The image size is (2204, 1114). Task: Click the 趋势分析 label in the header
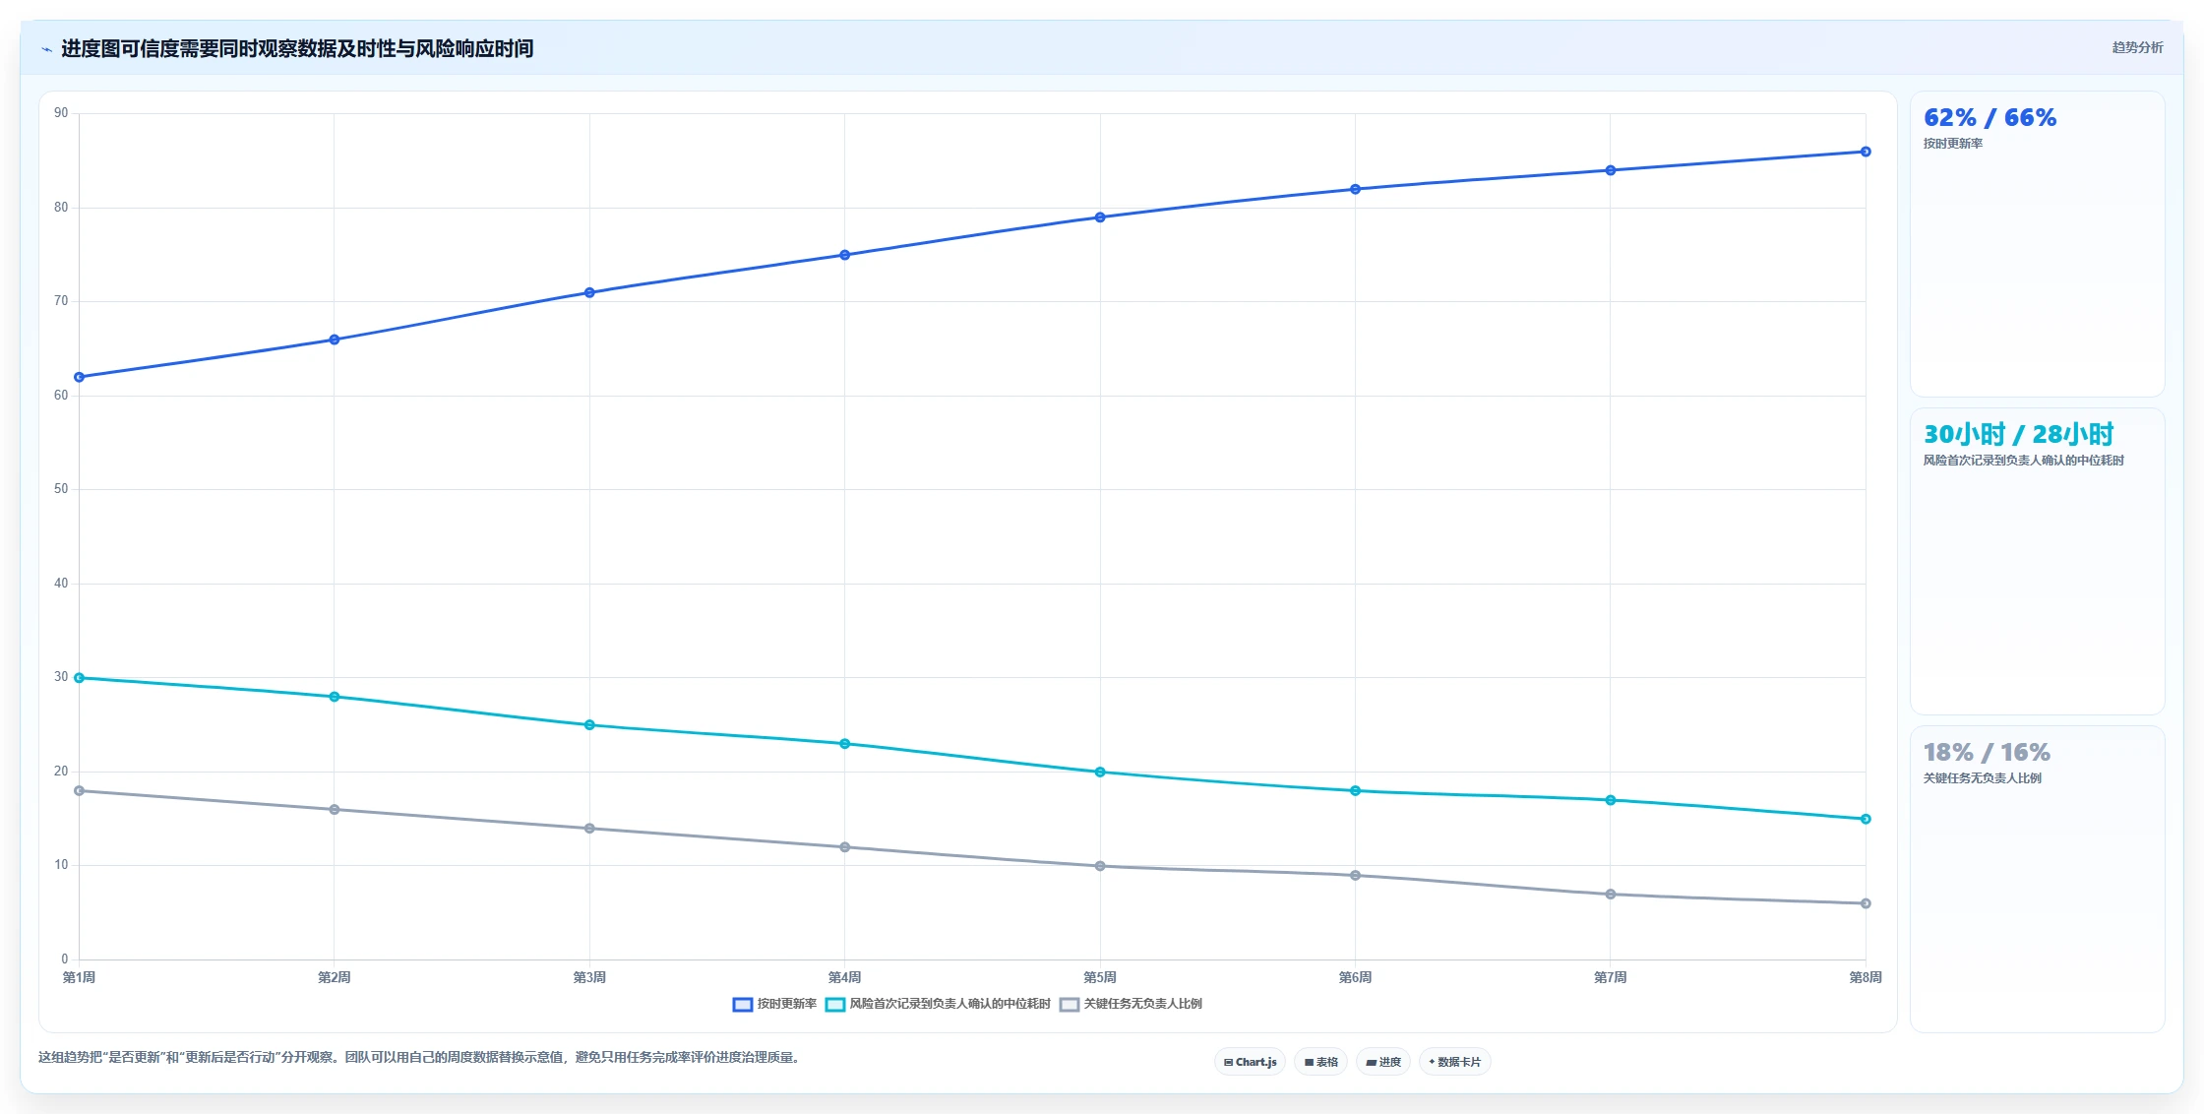(2137, 47)
